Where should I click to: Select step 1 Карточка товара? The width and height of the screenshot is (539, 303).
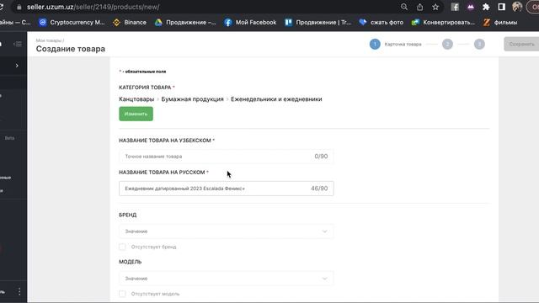(395, 44)
